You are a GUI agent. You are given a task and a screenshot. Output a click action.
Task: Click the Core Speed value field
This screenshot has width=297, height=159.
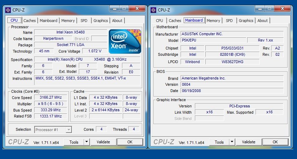[x=49, y=97]
